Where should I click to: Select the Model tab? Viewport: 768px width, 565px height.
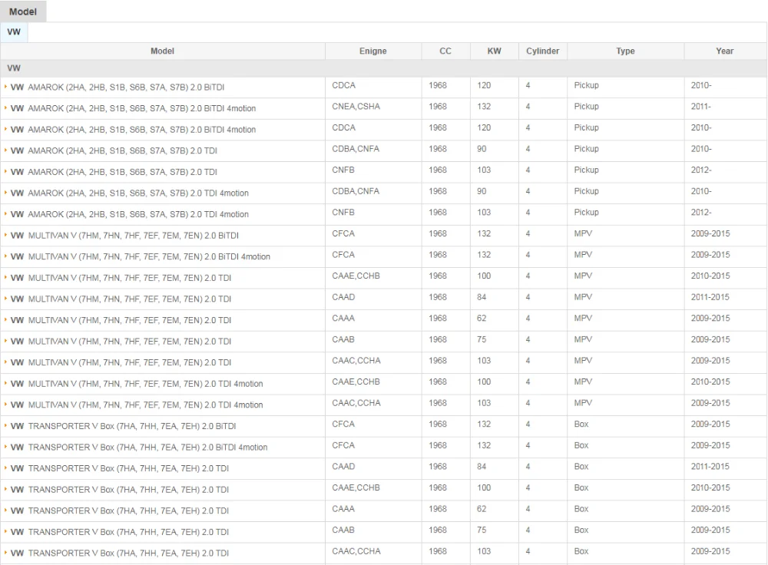click(23, 12)
